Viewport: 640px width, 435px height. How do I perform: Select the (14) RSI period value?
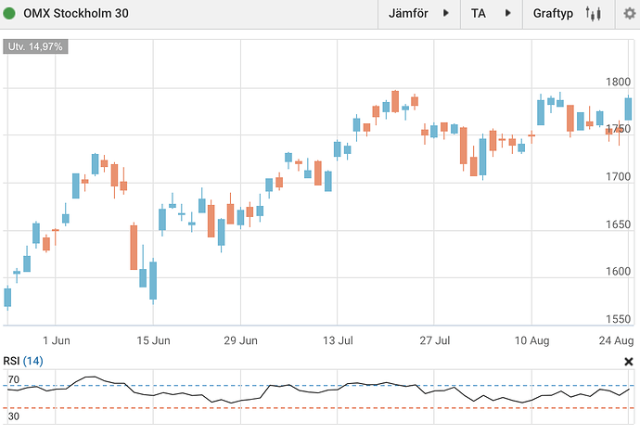tap(33, 361)
